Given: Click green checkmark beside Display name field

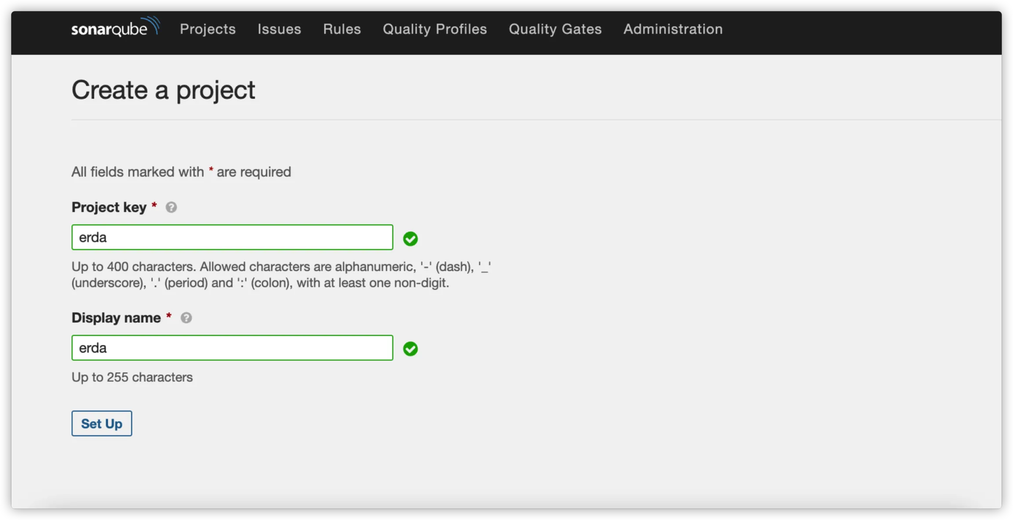Looking at the screenshot, I should [x=410, y=349].
